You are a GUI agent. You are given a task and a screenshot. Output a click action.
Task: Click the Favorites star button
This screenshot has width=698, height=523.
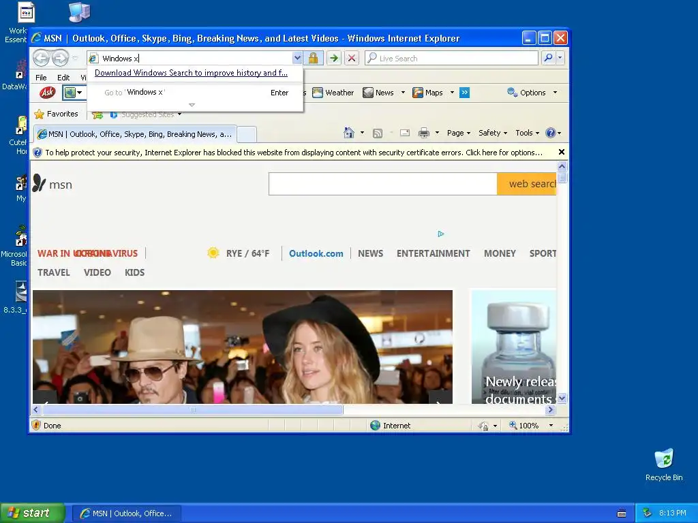coord(57,114)
